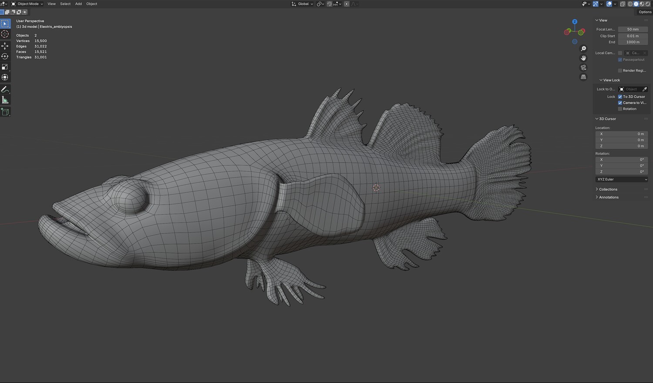Click the selection mode 'invert' icon
Viewport: 653px width, 383px height.
[19, 12]
